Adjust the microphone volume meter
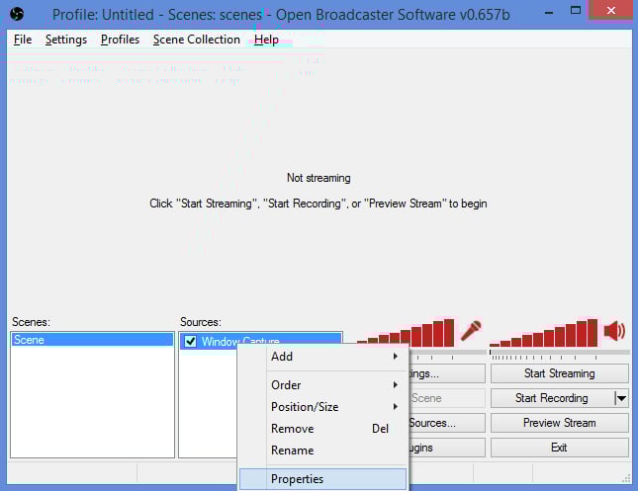This screenshot has width=638, height=491. pyautogui.click(x=406, y=333)
